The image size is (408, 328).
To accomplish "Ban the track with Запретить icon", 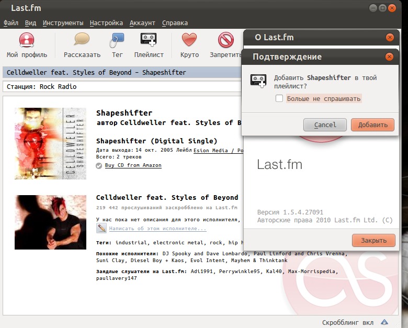I will 225,40.
